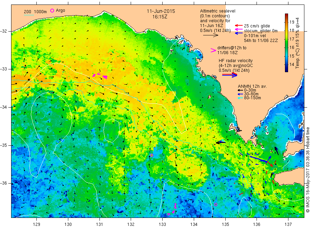The image size is (312, 229).
Task: Click the color bar tick label '16'
Action: click(x=292, y=48)
